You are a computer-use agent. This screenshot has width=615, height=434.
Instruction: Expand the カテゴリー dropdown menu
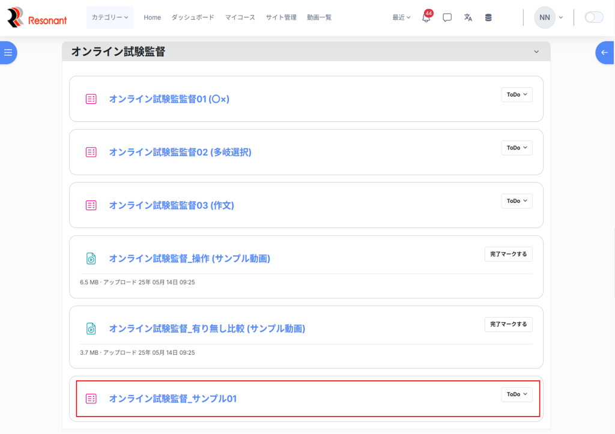110,18
